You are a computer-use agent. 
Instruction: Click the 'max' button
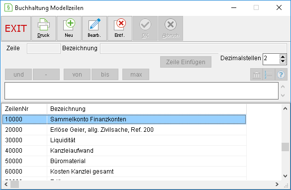pyautogui.click(x=136, y=75)
